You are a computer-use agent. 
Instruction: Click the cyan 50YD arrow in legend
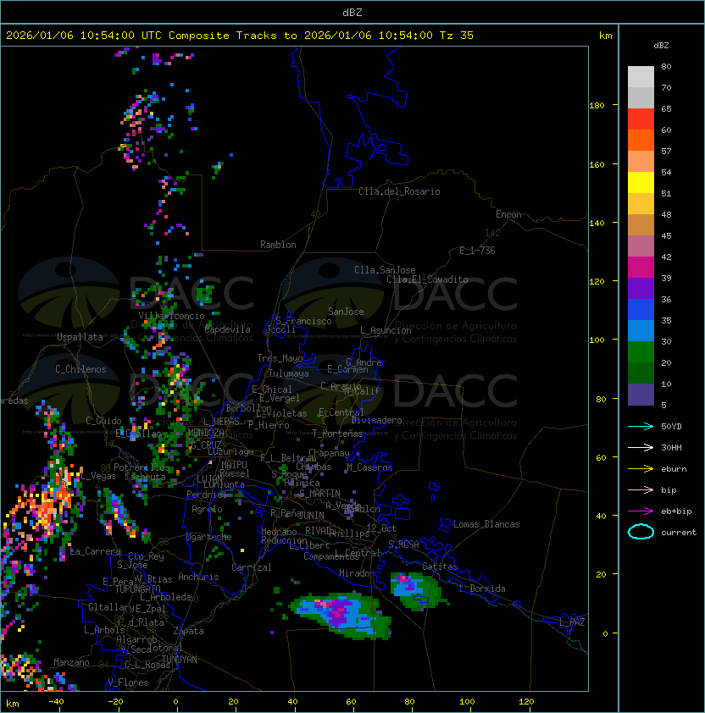point(641,426)
